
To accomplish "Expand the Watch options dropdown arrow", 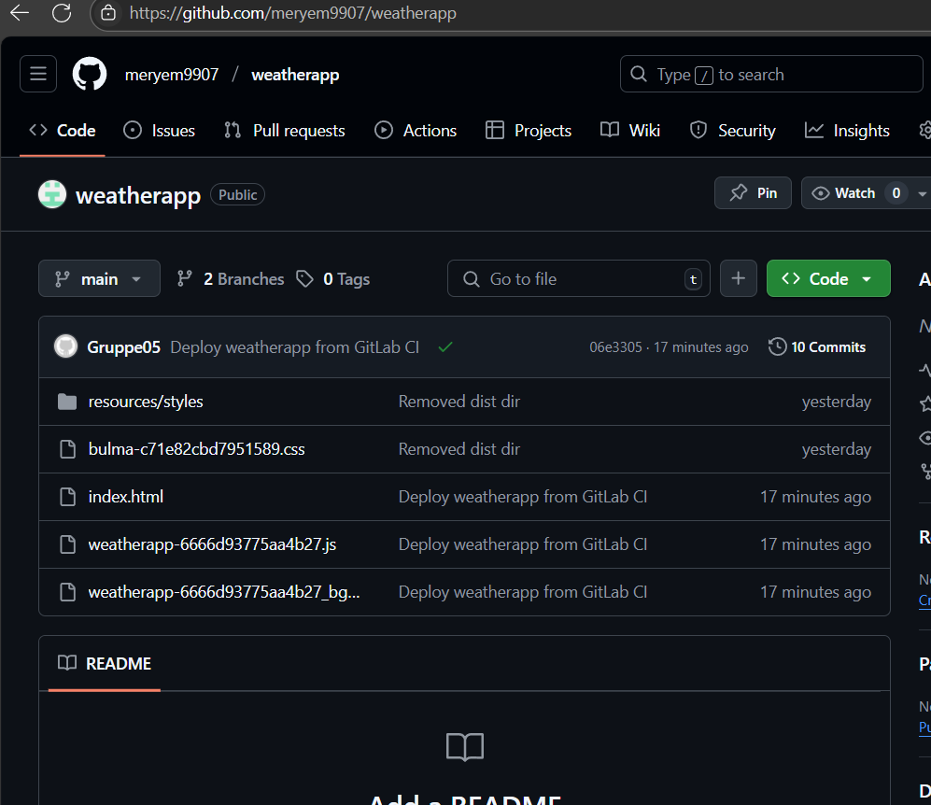I will pyautogui.click(x=922, y=193).
